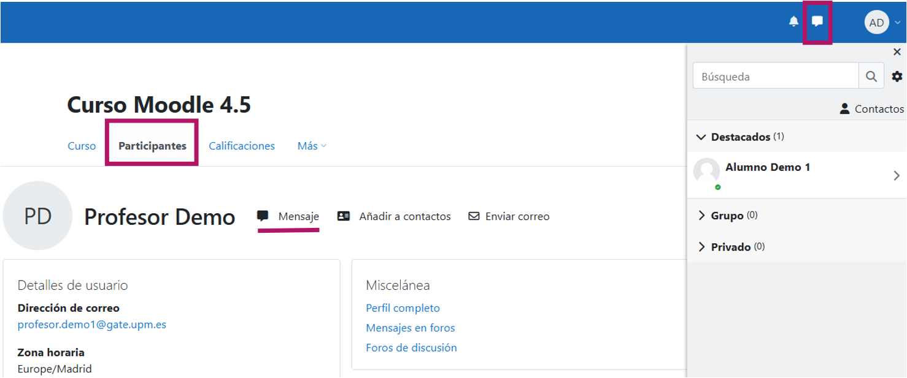Close the messaging drawer with X
The height and width of the screenshot is (378, 907).
[897, 52]
